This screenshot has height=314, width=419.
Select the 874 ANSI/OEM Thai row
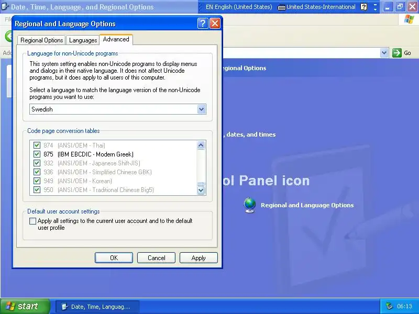74,145
